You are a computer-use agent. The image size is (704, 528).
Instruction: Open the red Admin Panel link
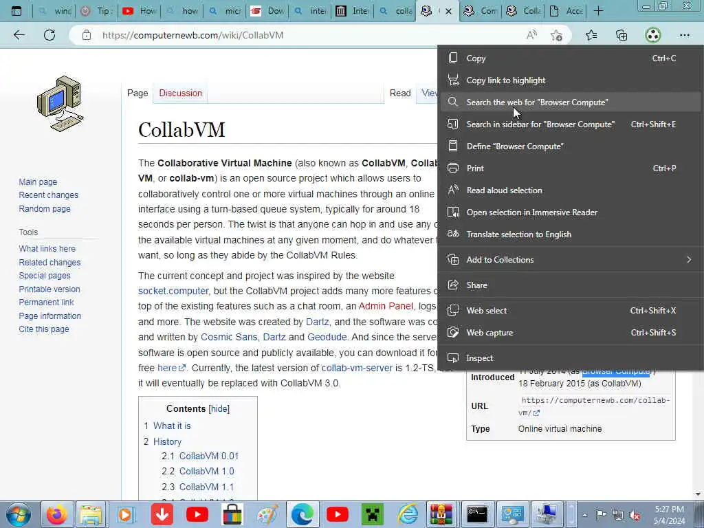click(386, 306)
